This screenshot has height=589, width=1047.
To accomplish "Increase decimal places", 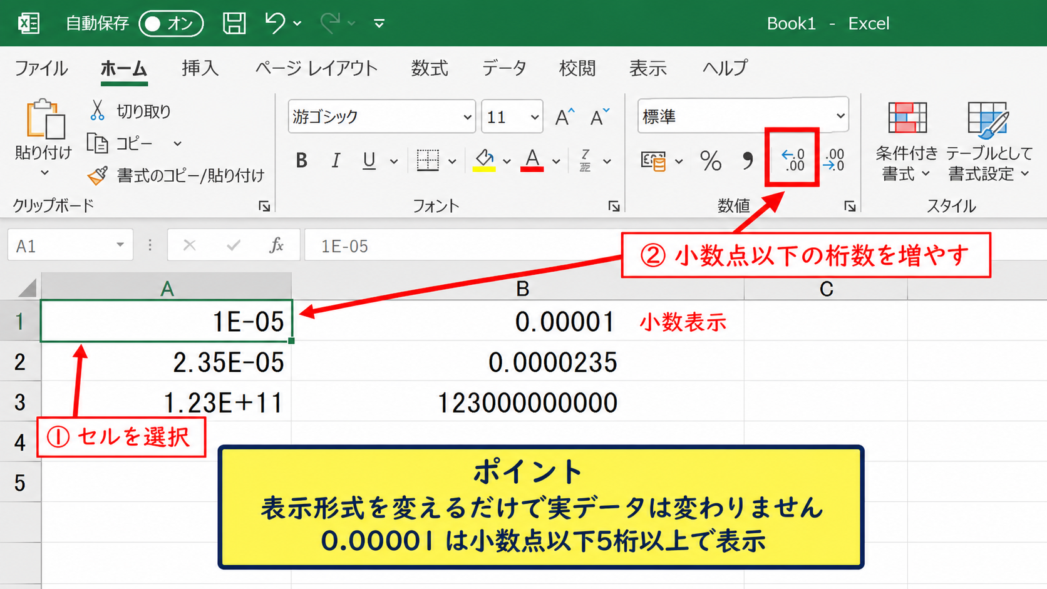I will pos(792,160).
